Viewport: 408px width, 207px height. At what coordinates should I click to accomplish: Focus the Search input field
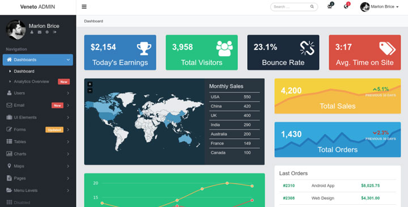pos(294,7)
